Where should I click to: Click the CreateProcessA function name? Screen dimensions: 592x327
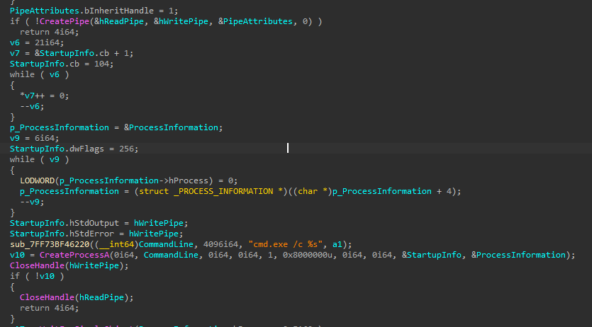(74, 255)
